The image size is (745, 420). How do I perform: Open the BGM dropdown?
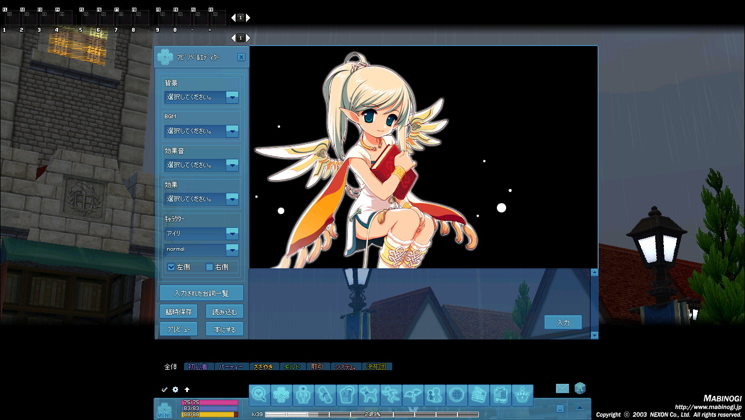pyautogui.click(x=202, y=131)
